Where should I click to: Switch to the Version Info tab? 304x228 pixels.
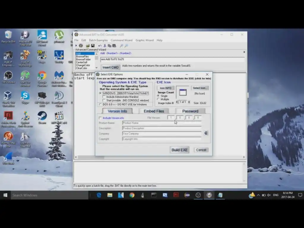[x=117, y=111]
